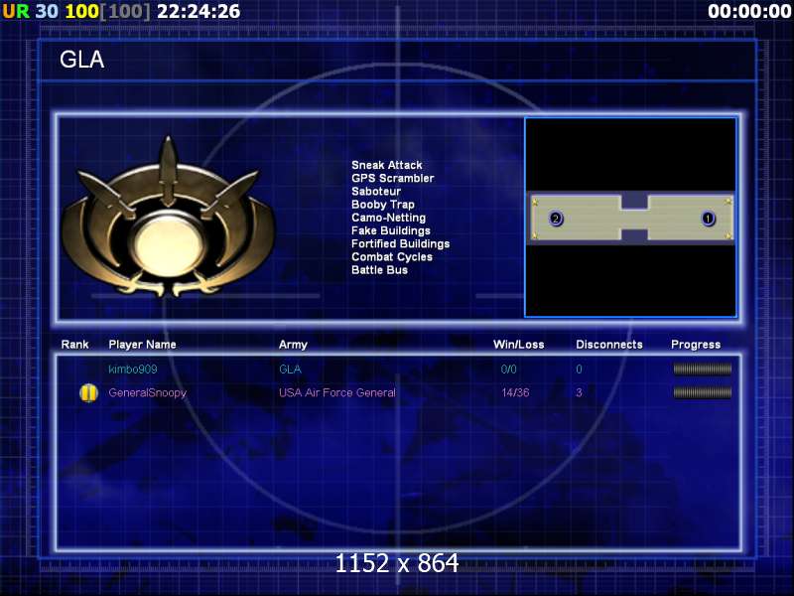Click the Rank column header
This screenshot has height=596, width=794.
click(x=75, y=345)
